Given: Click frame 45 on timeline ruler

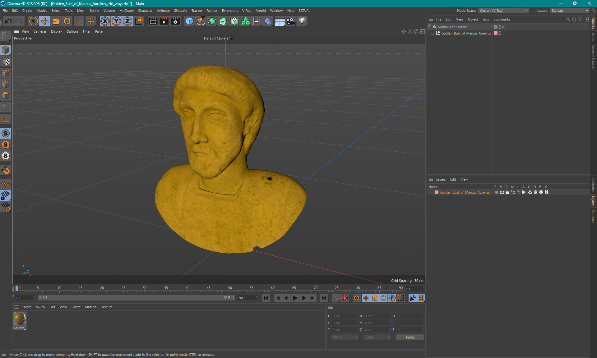Looking at the screenshot, I should pos(209,288).
